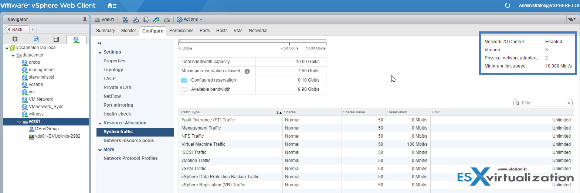This screenshot has width=580, height=193.
Task: Click the vcsaphoton.lab.local vCenter icon
Action: (x=13, y=48)
